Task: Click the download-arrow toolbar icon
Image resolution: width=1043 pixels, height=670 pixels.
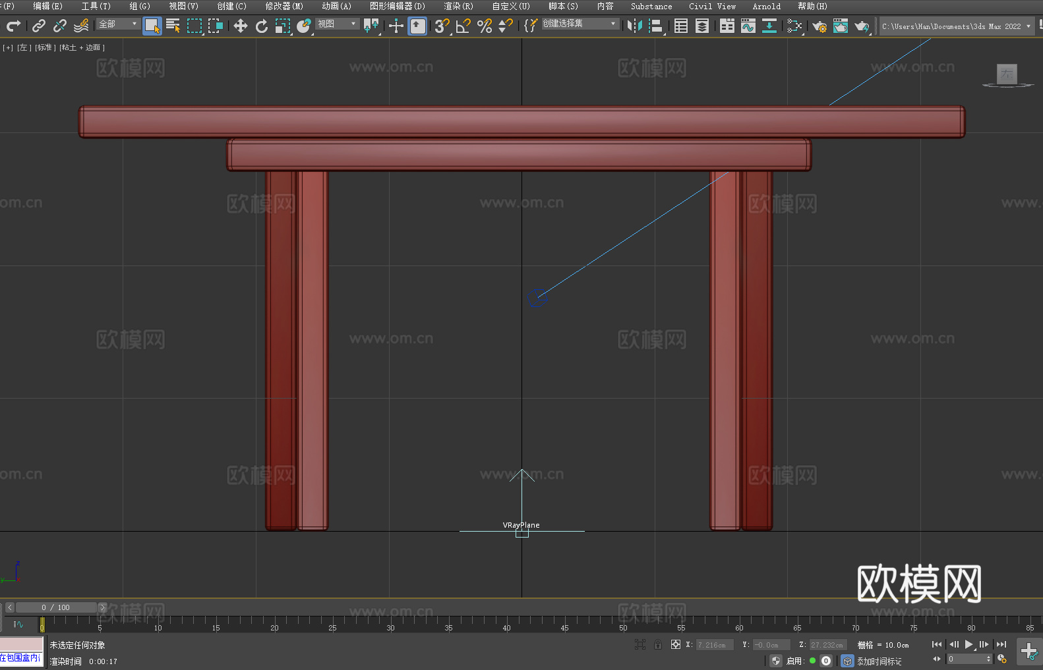Action: click(769, 26)
